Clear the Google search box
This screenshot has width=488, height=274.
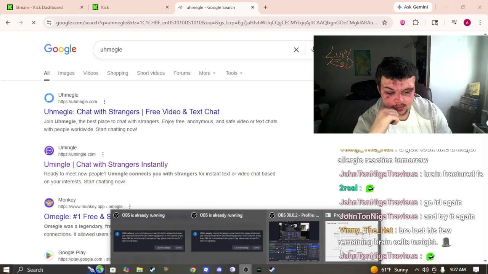296,49
